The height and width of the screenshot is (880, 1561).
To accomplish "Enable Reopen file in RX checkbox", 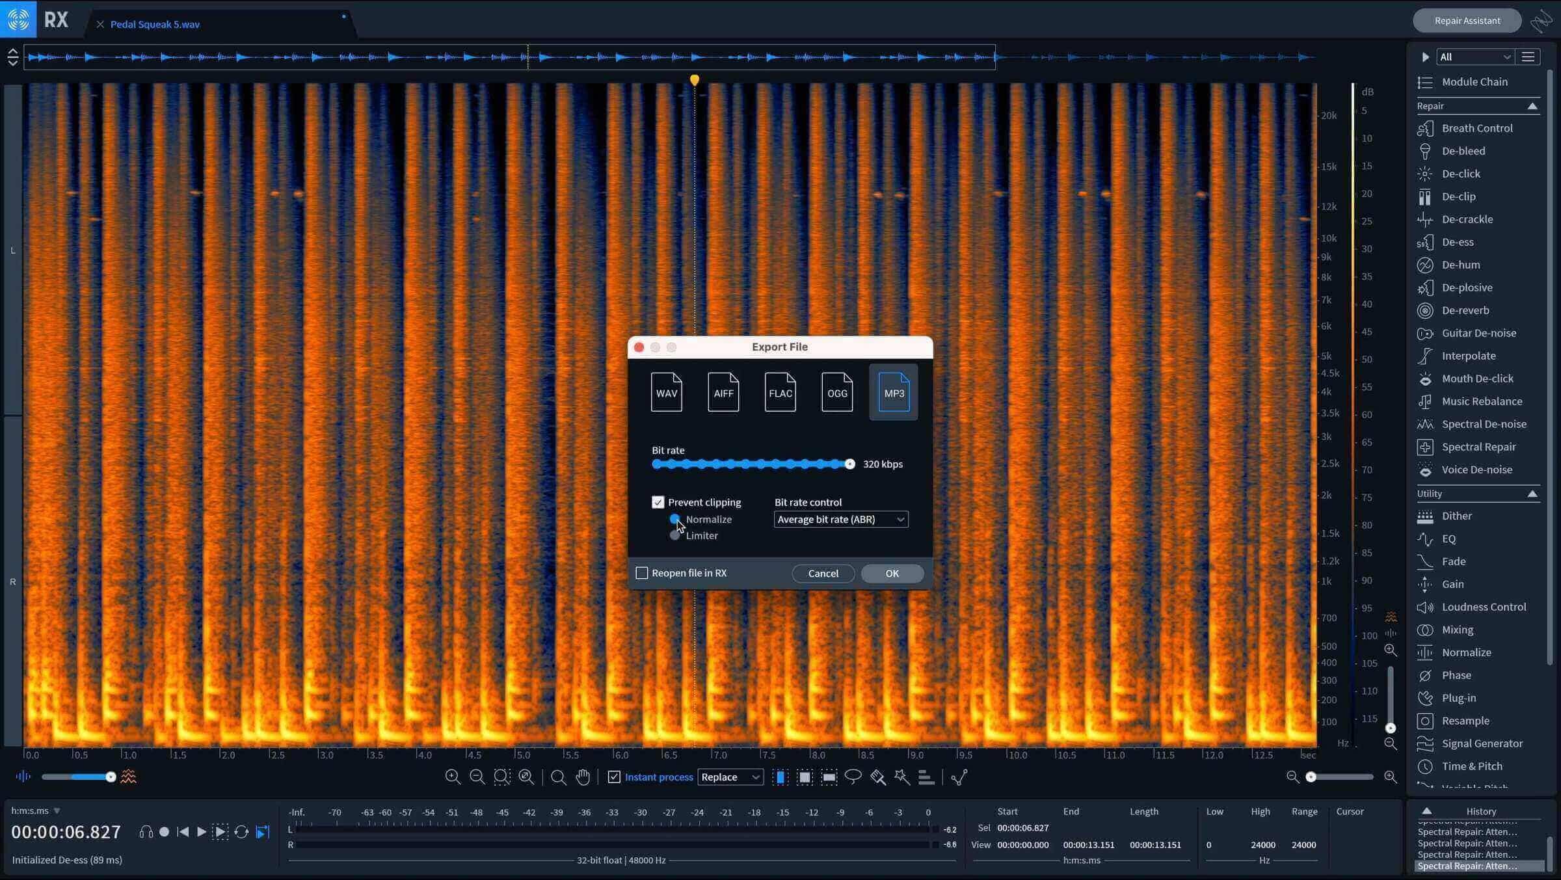I will pyautogui.click(x=641, y=573).
